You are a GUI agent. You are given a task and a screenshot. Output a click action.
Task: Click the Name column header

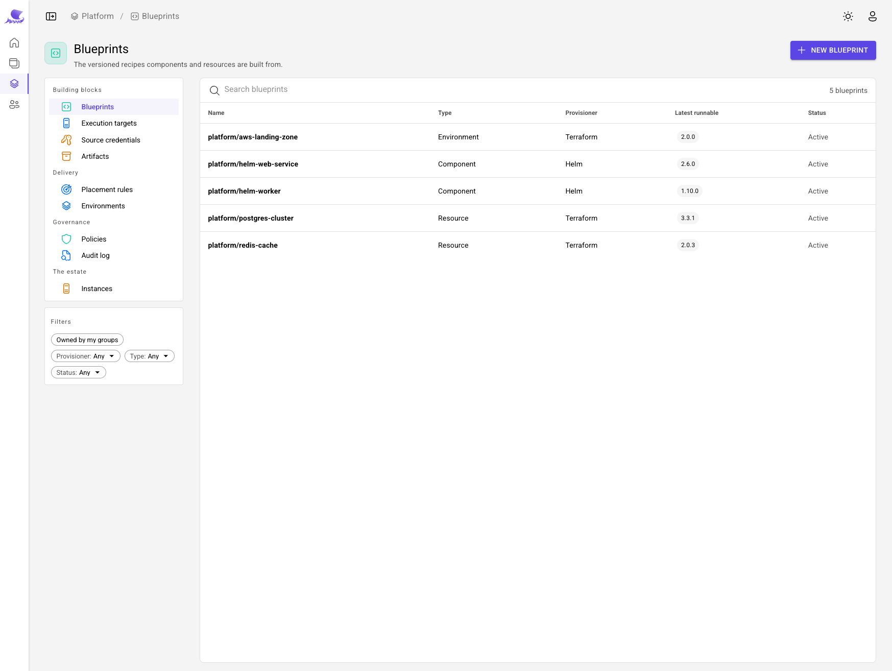coord(216,113)
